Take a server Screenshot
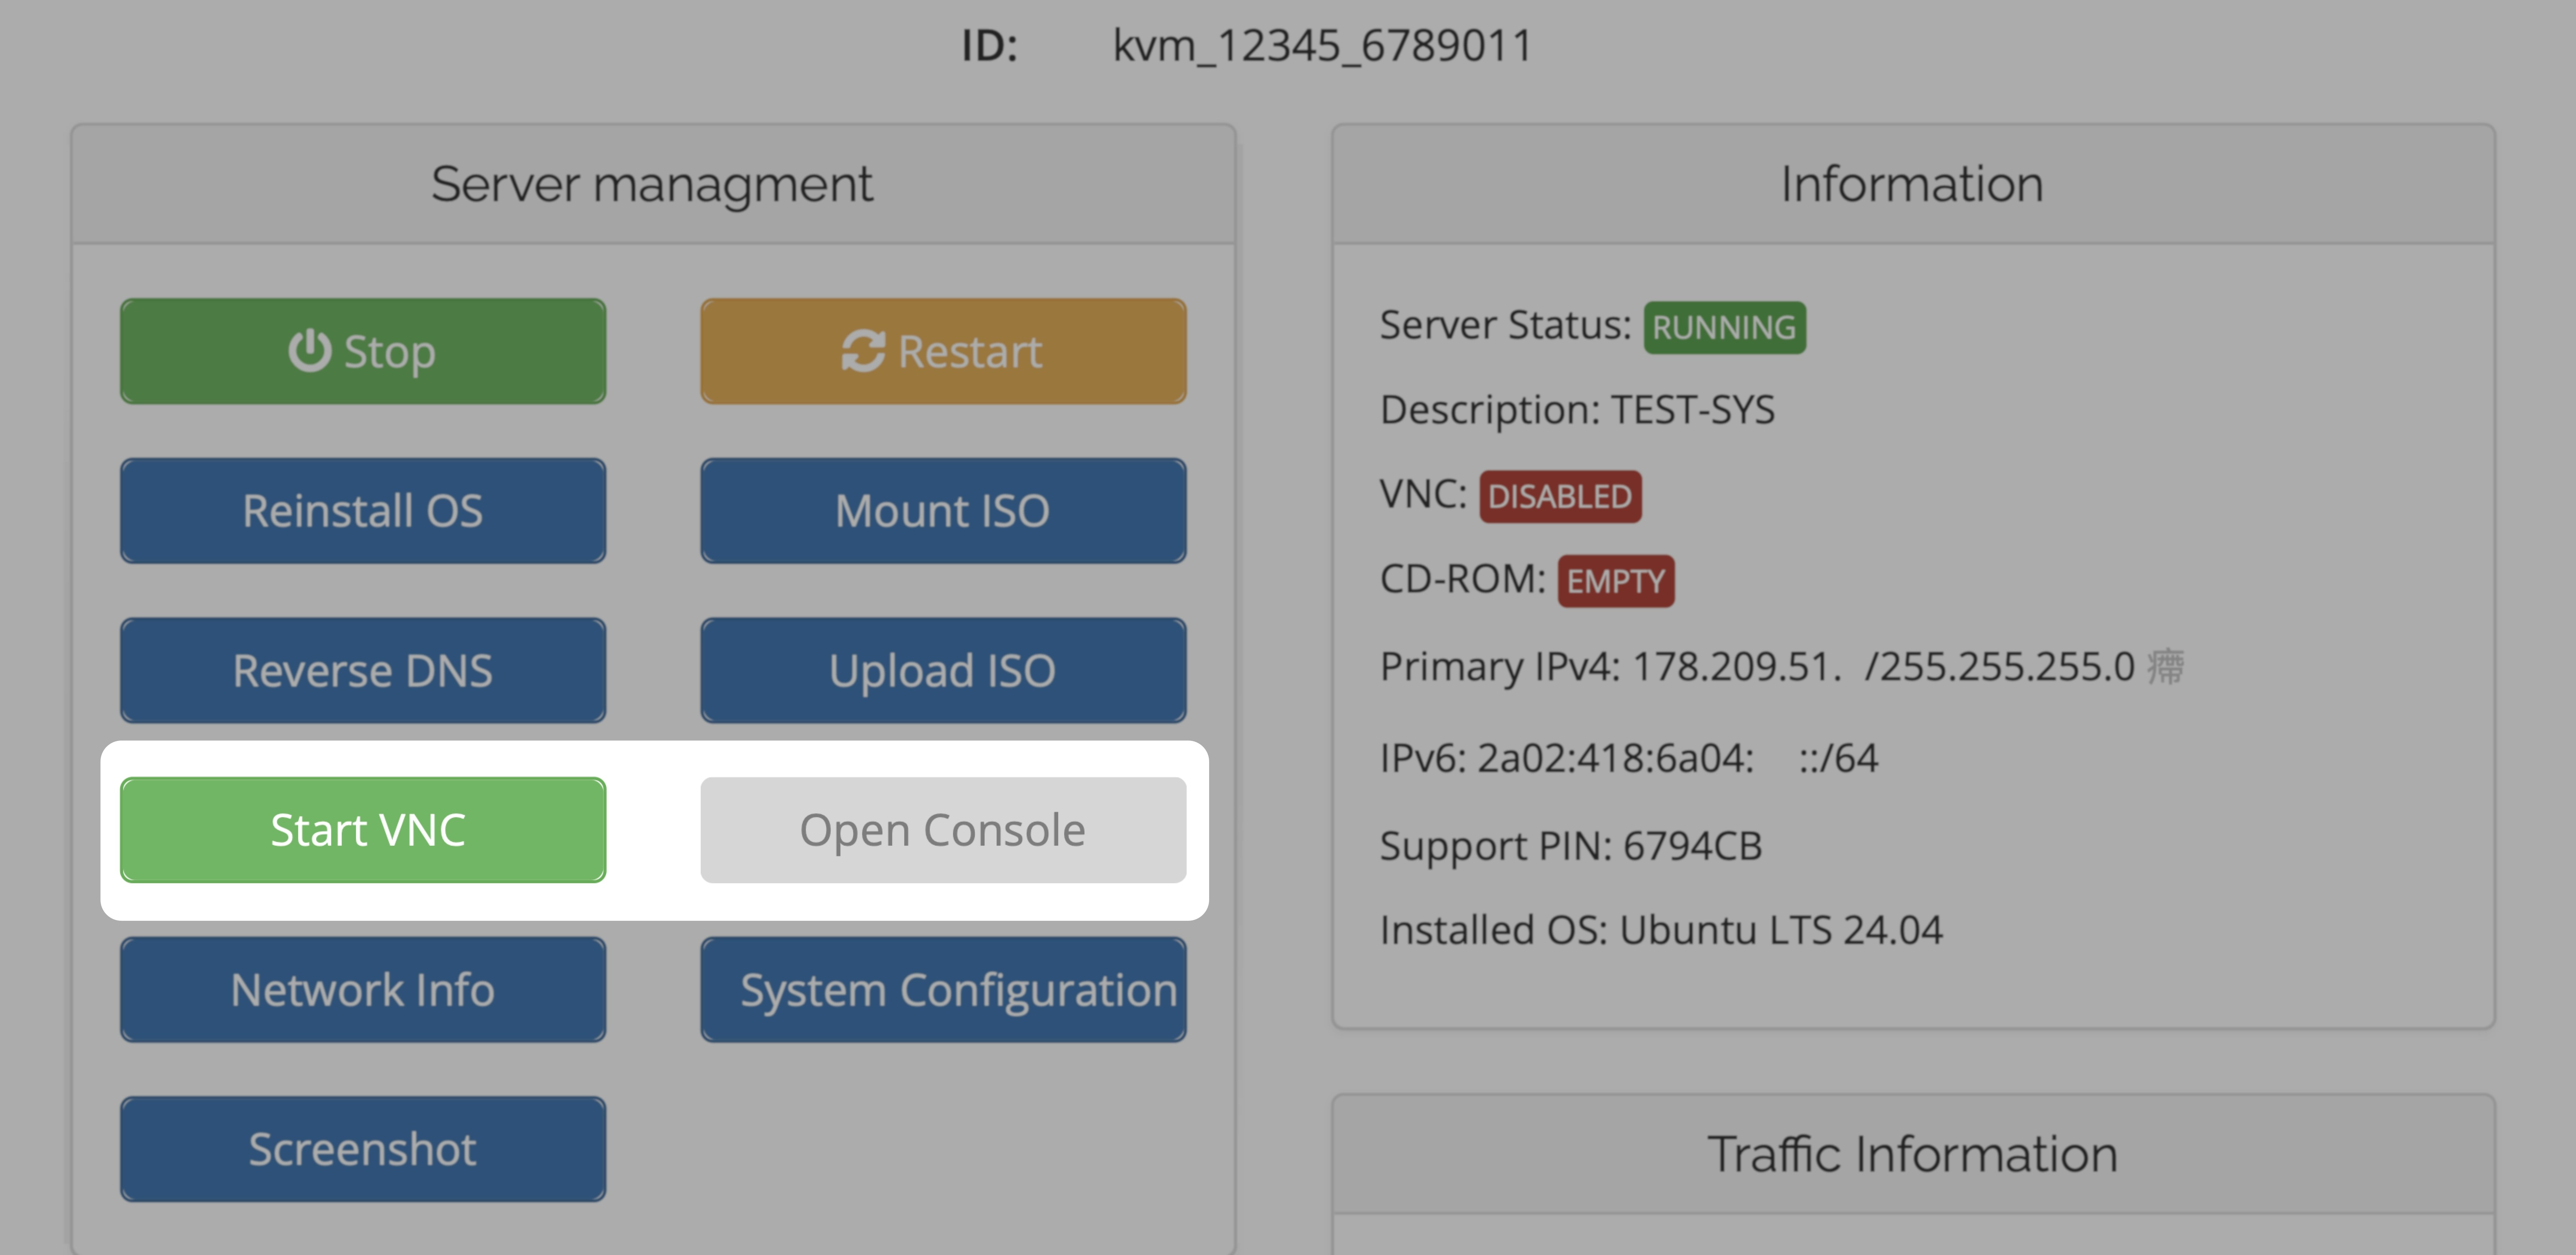2576x1255 pixels. (x=363, y=1149)
